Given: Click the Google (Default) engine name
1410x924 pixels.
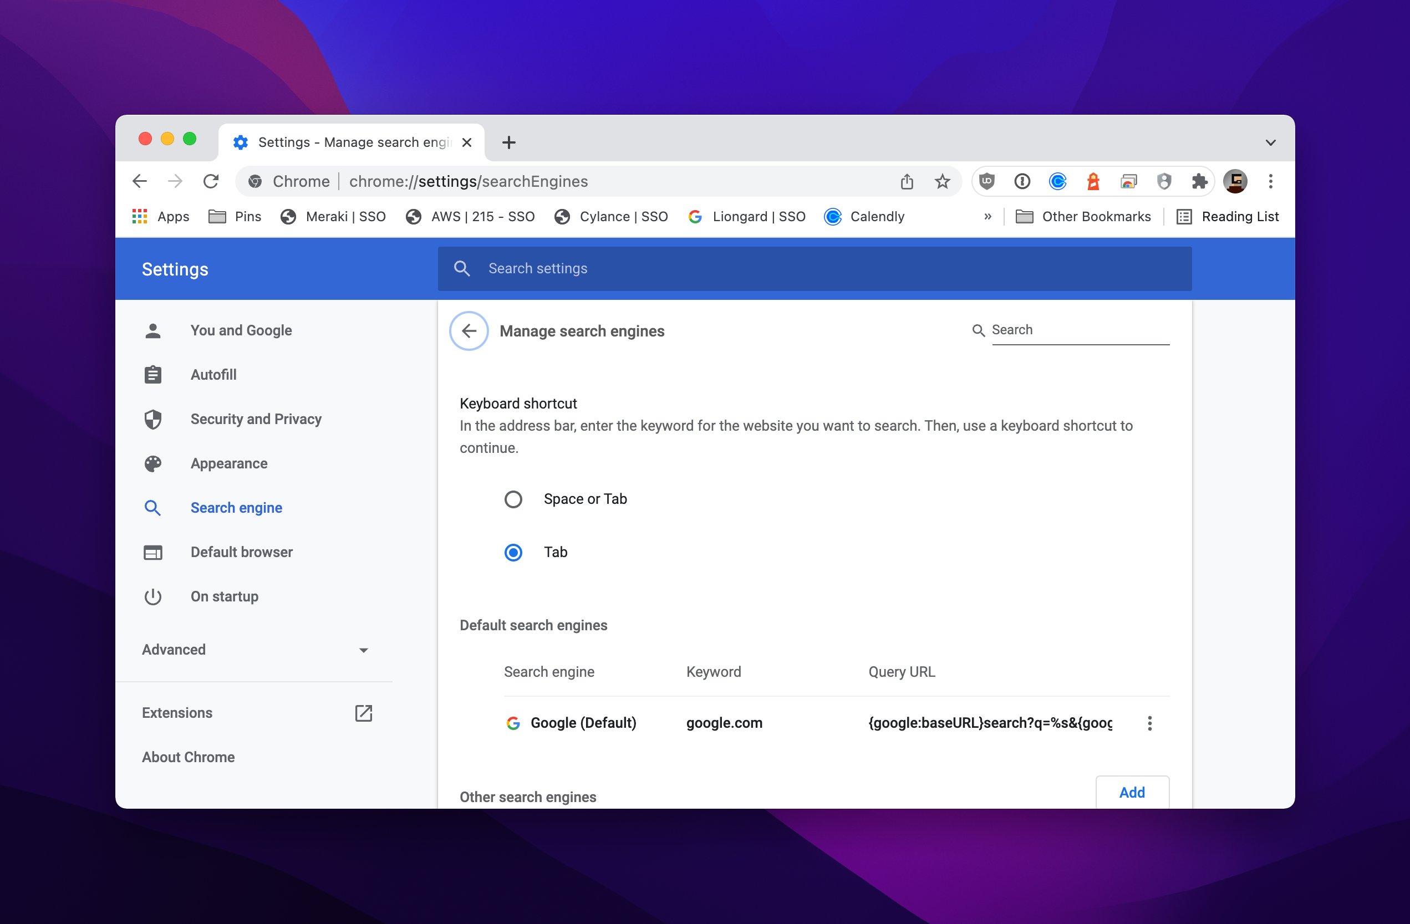Looking at the screenshot, I should tap(583, 723).
